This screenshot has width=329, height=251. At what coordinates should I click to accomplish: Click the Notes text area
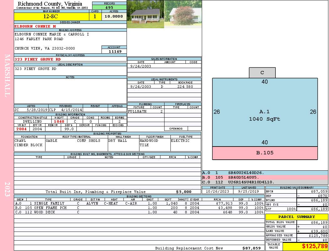point(70,91)
